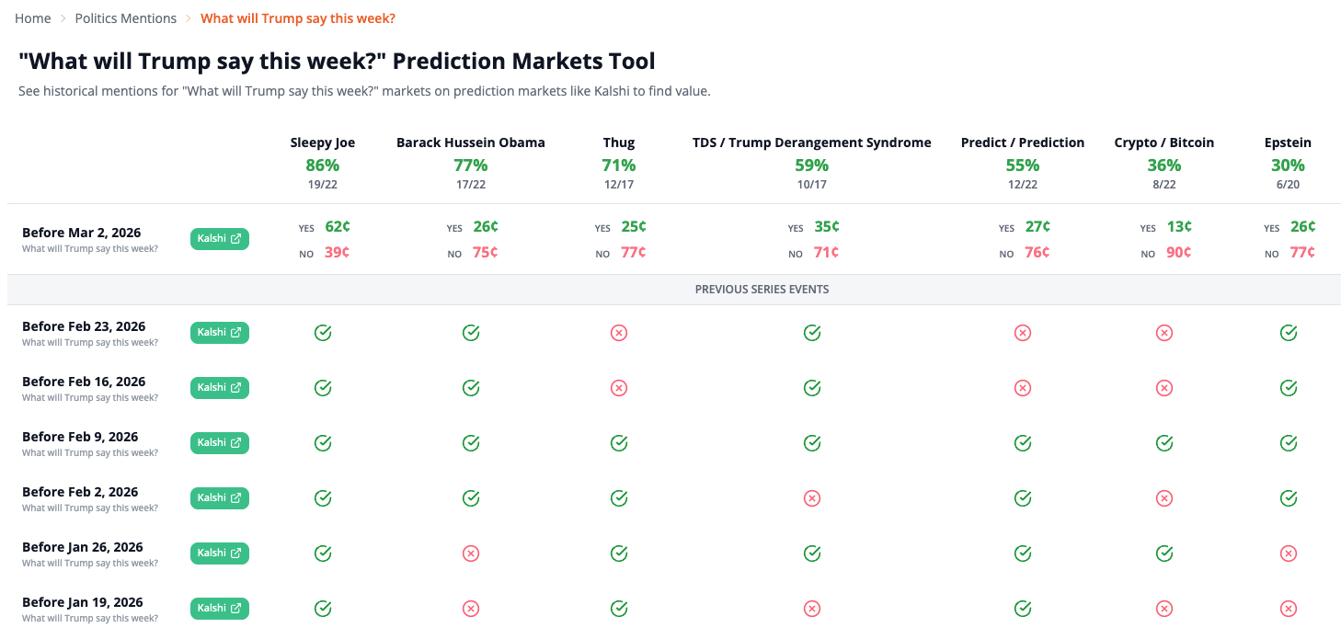1341x639 pixels.
Task: Click the Home breadcrumb link
Action: [x=33, y=17]
